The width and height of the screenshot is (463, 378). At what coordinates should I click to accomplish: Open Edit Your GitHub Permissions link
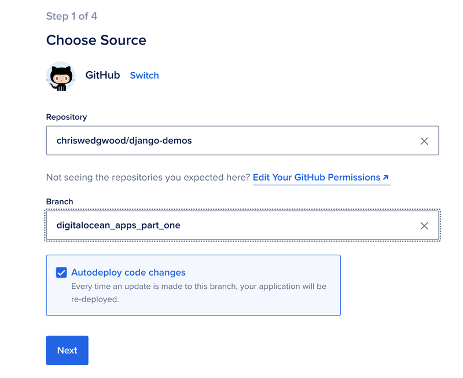321,177
